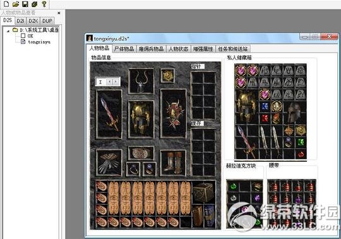The image size is (341, 239).
Task: Click the stacked-boxes toolbar icon
Action: coord(34,4)
